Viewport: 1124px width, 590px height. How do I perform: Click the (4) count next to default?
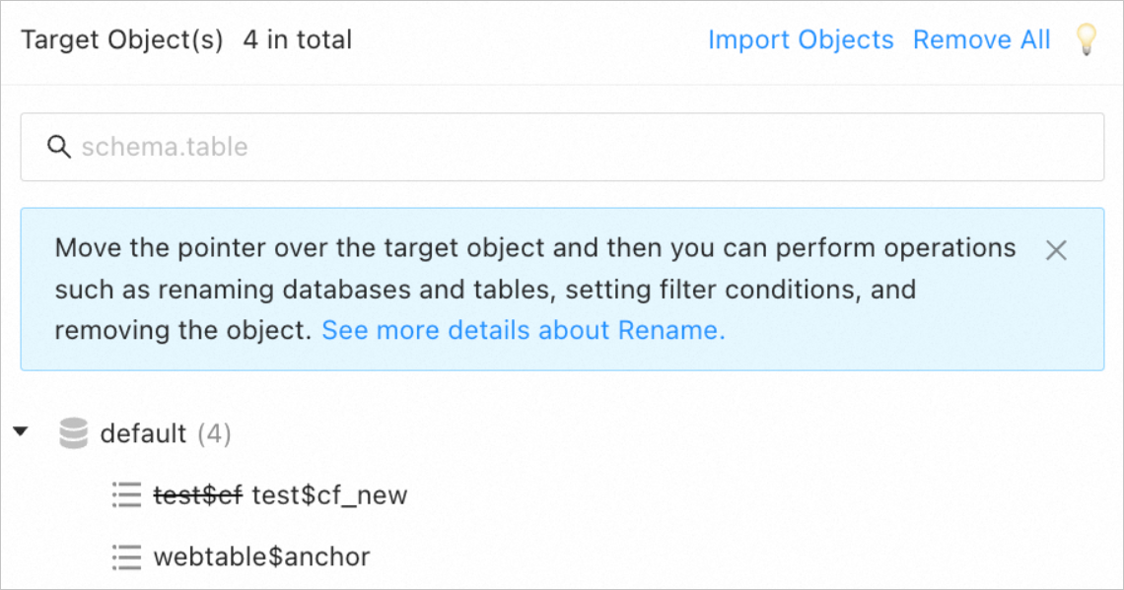coord(214,433)
